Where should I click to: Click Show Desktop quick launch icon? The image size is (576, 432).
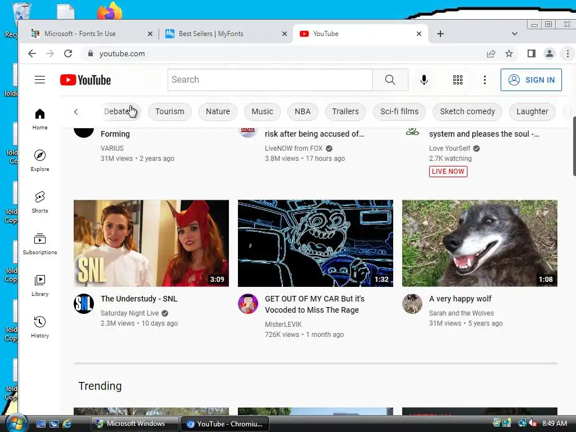40,424
